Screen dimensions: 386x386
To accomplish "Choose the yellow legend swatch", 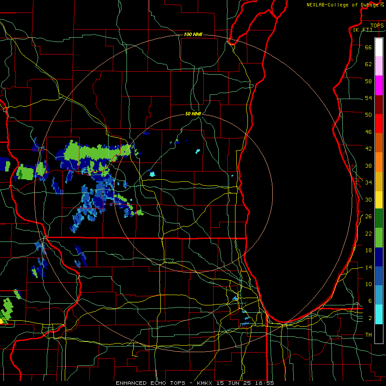I will 379,199.
